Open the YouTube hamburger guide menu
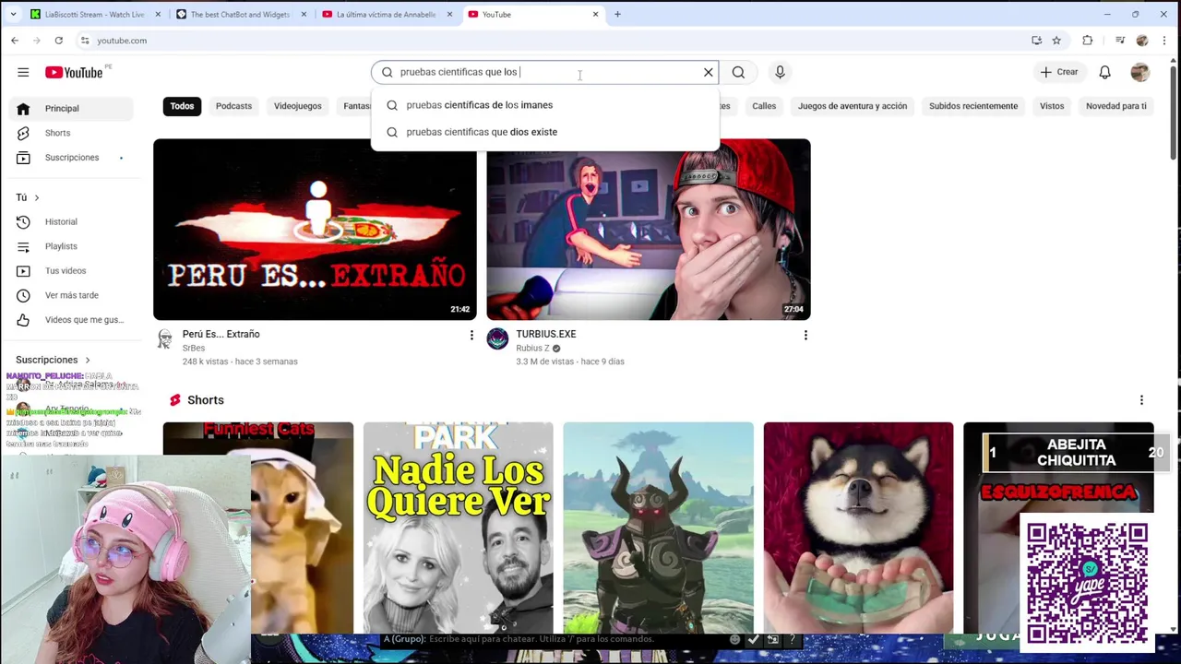This screenshot has height=664, width=1181. click(x=23, y=72)
